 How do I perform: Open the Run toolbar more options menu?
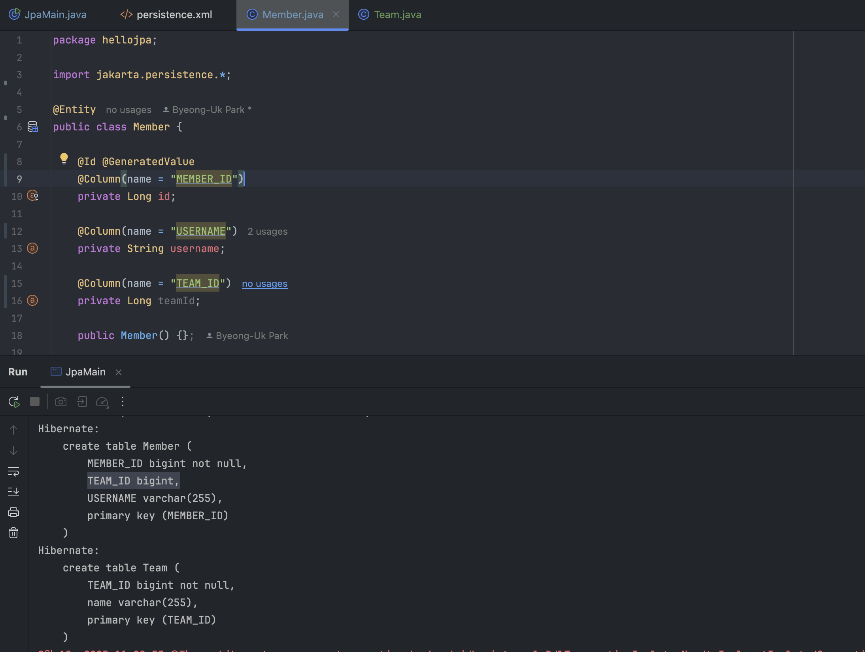pyautogui.click(x=123, y=402)
